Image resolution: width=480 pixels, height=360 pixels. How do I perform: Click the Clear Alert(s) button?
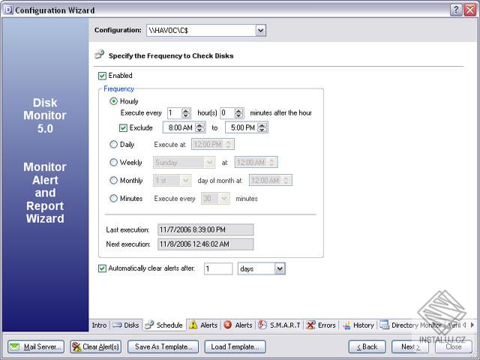(x=95, y=346)
